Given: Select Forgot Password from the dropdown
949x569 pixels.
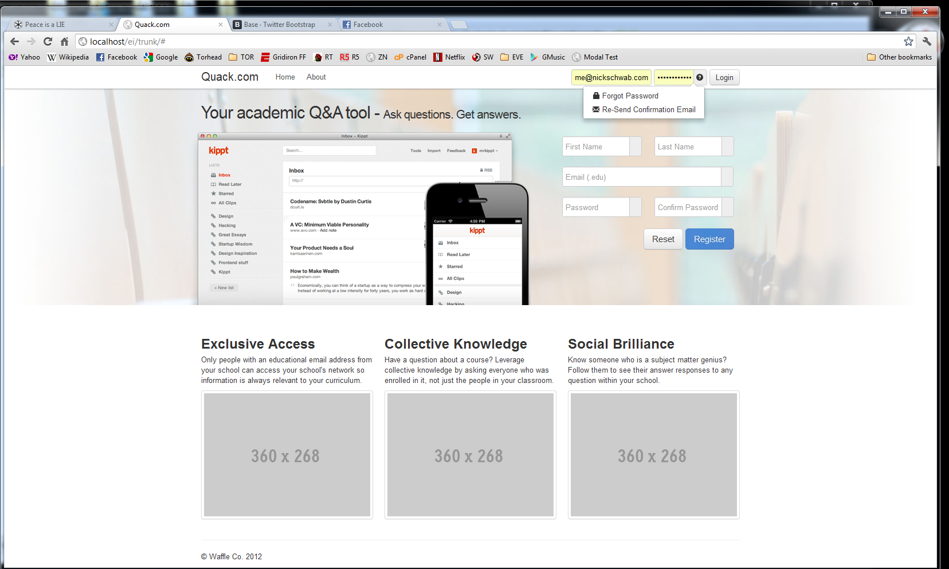Looking at the screenshot, I should click(630, 96).
